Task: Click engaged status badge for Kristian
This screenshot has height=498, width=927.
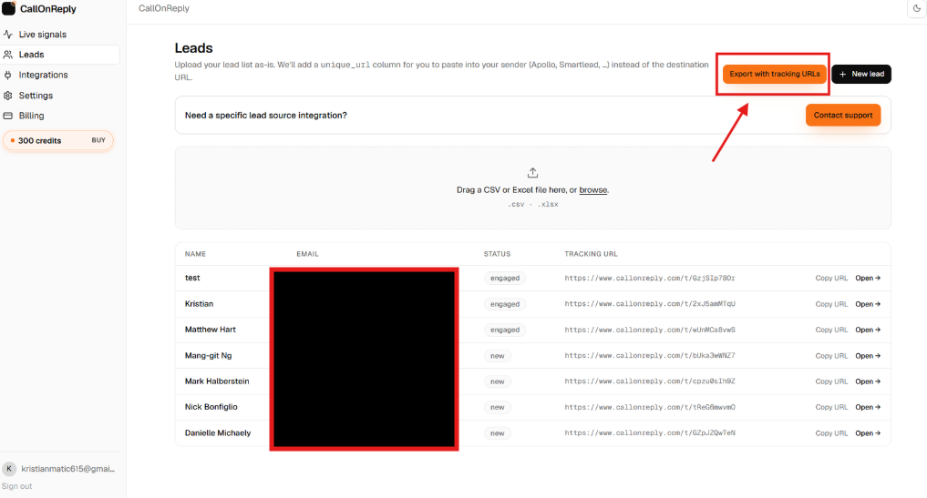Action: [x=505, y=304]
